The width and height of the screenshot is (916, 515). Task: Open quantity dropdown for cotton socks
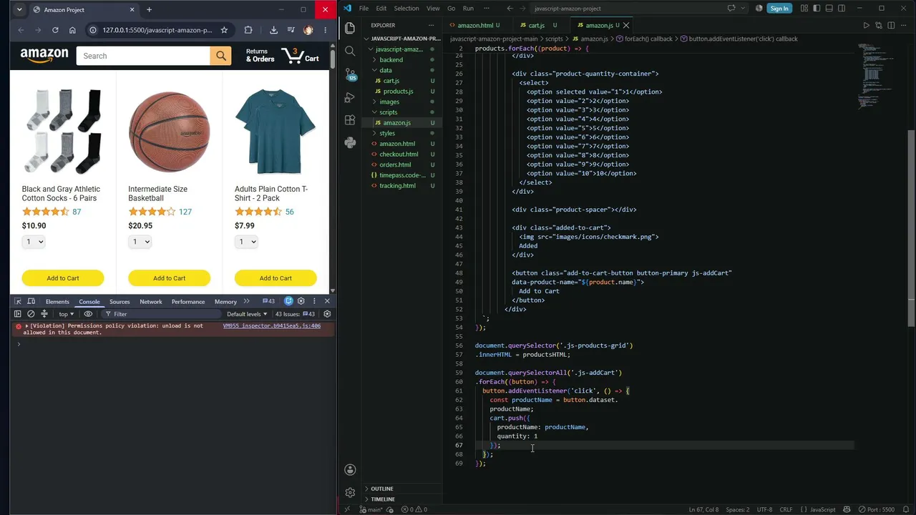(34, 242)
